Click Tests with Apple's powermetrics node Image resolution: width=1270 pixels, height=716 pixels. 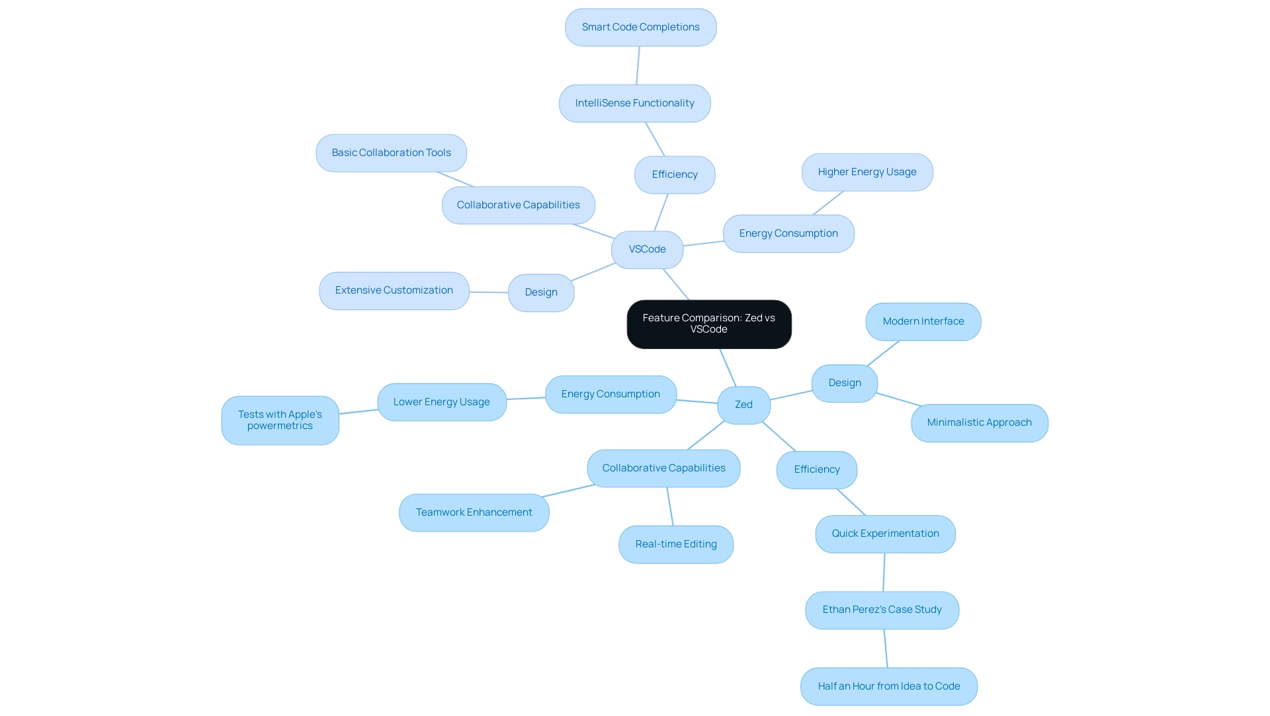(280, 419)
